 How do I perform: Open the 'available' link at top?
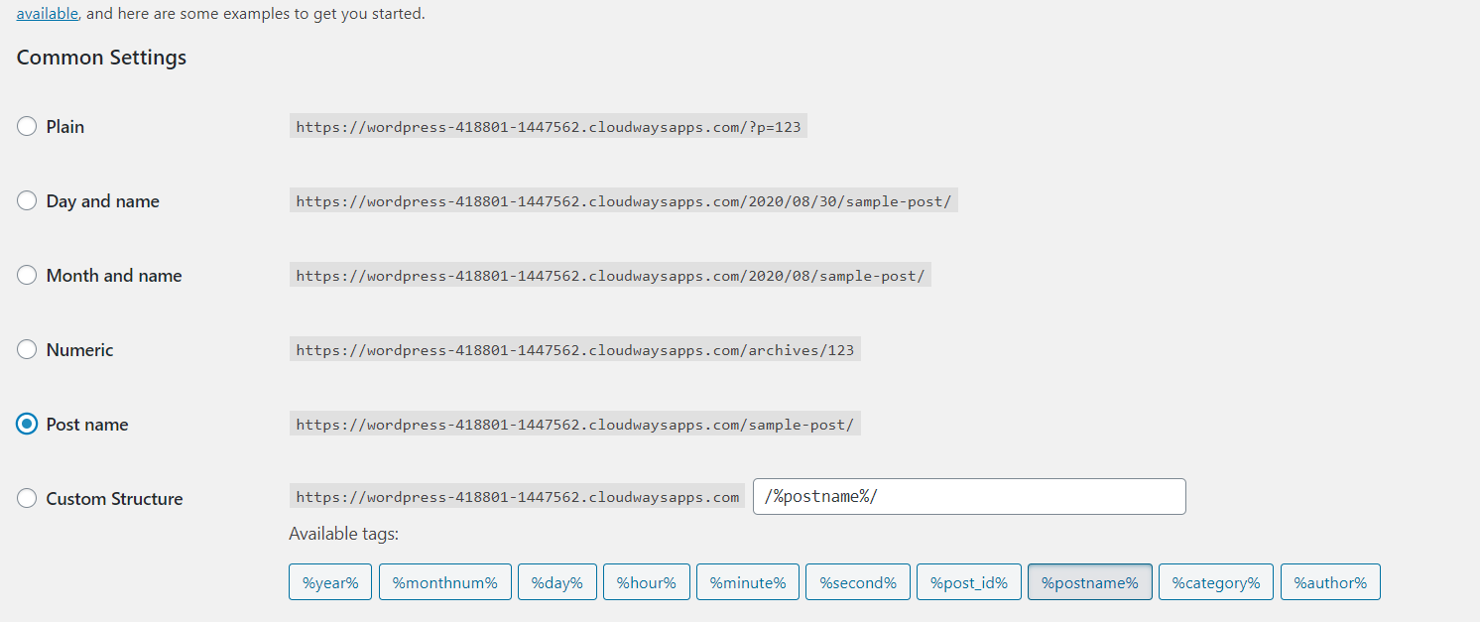(x=48, y=14)
